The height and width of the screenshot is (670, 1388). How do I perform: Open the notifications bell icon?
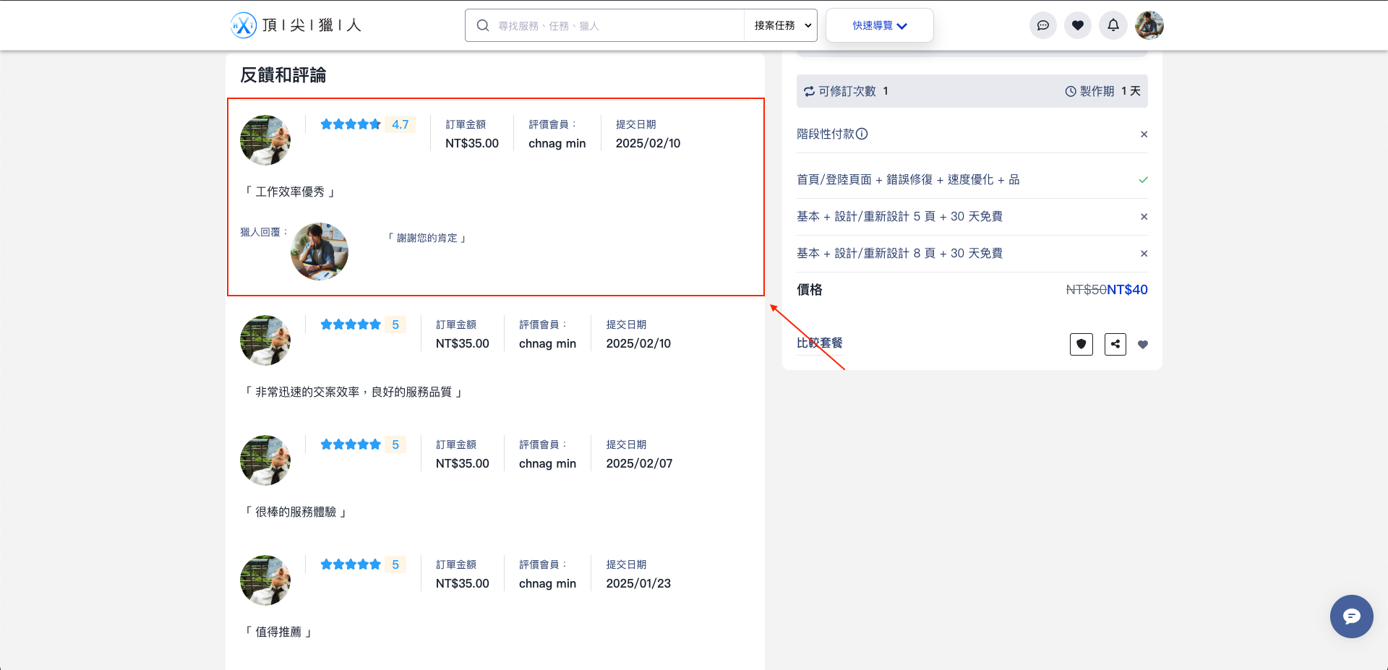(1113, 25)
